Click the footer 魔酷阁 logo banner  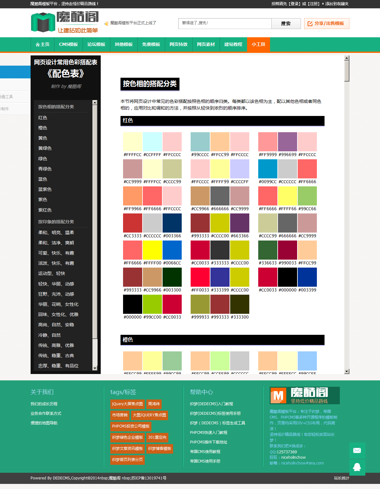point(304,395)
